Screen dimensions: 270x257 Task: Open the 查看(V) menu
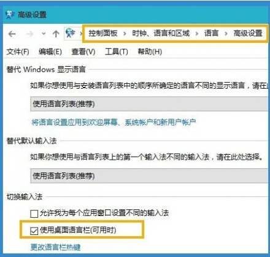(83, 52)
